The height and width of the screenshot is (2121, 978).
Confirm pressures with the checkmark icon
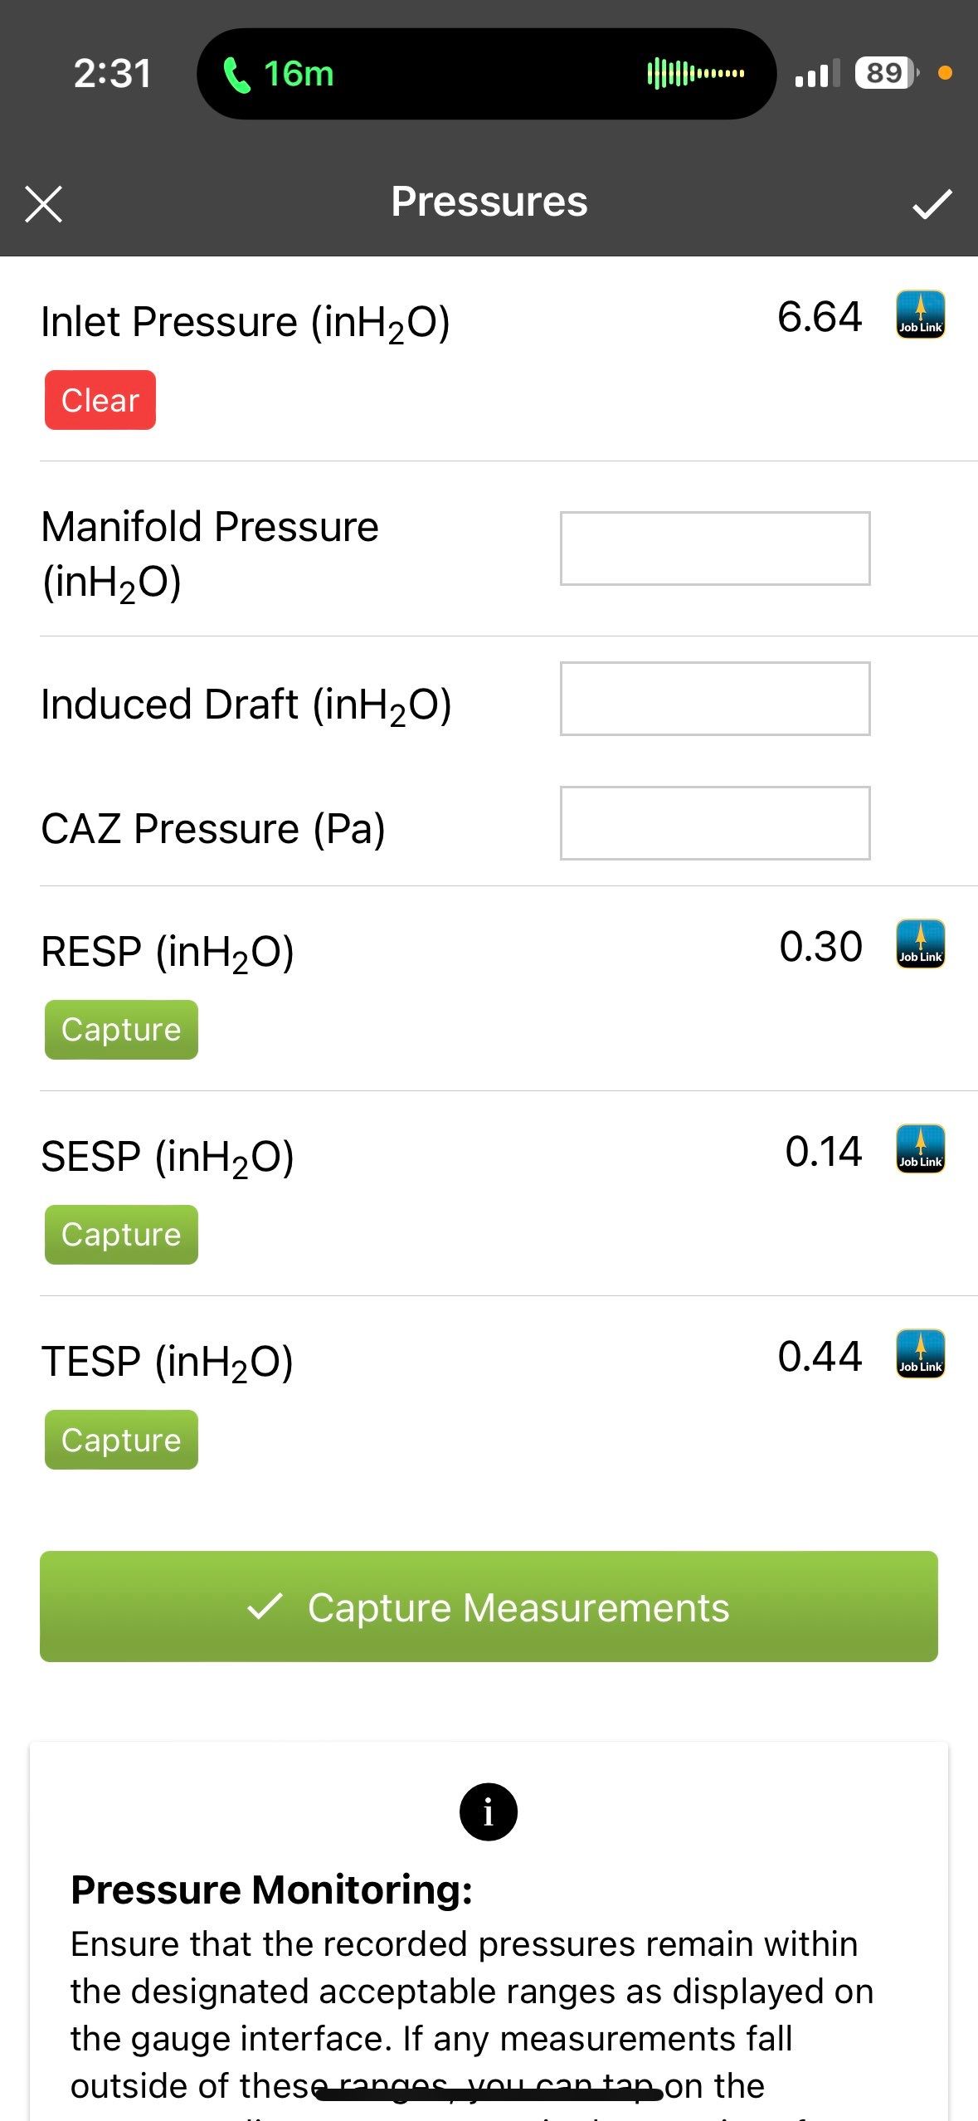click(x=932, y=203)
